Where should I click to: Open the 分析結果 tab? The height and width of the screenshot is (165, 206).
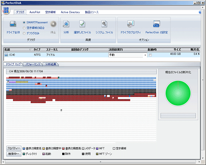(x=51, y=64)
